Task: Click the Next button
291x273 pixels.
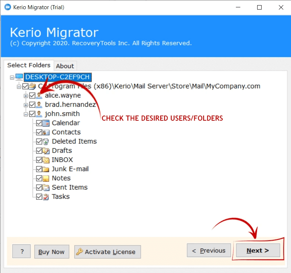Action: click(258, 251)
